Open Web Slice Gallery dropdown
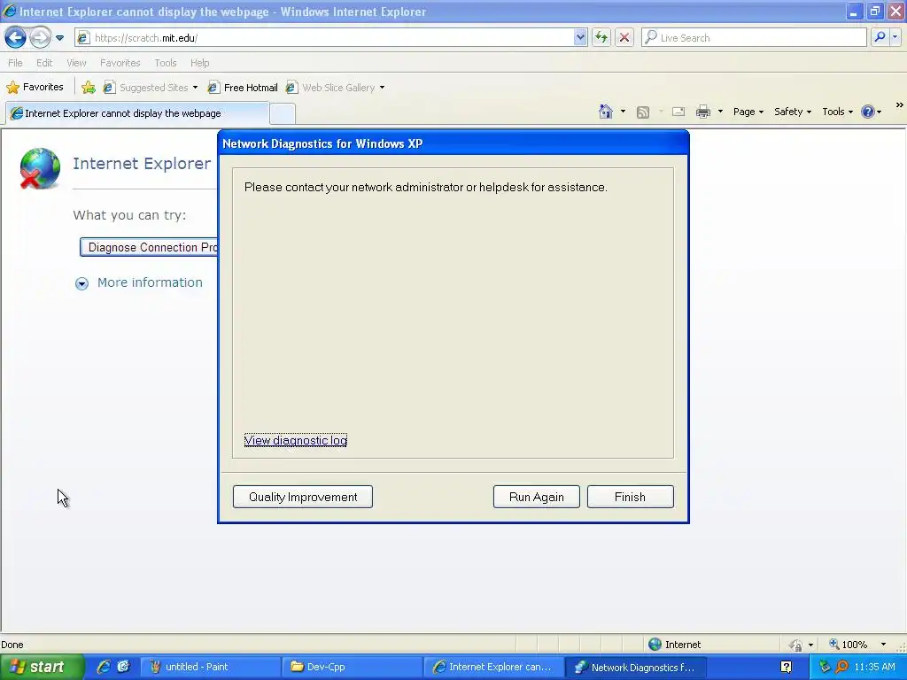Screen dimensions: 907x680 click(x=335, y=88)
